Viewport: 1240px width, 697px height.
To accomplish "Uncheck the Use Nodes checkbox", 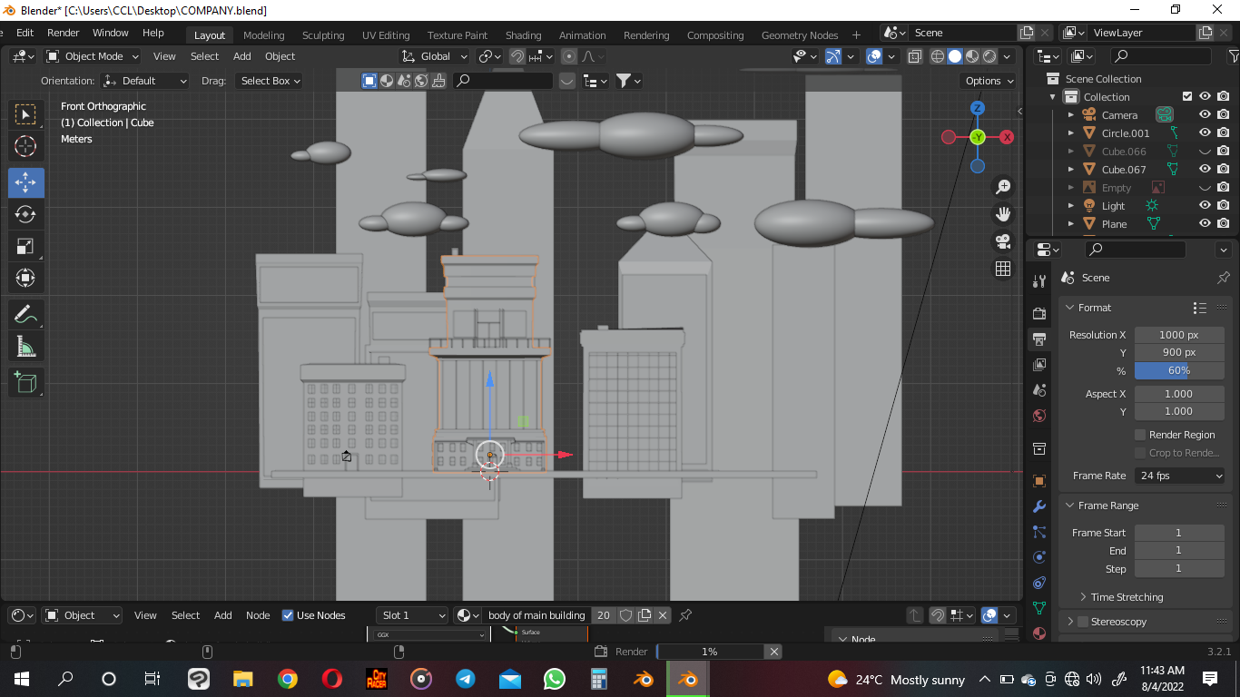I will (288, 615).
